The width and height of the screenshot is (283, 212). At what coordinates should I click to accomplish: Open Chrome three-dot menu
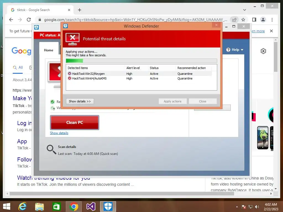(x=272, y=20)
